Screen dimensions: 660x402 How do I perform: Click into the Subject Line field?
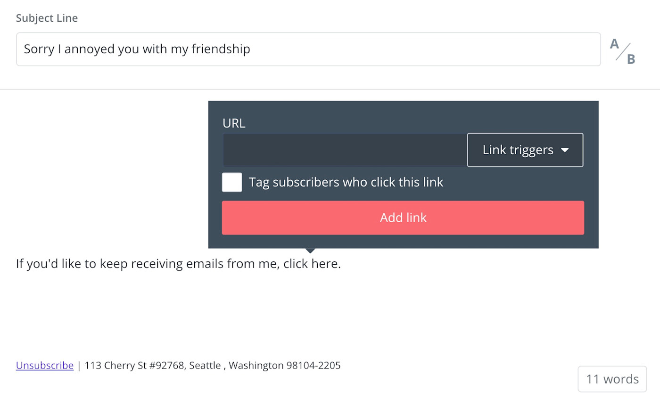pos(308,49)
